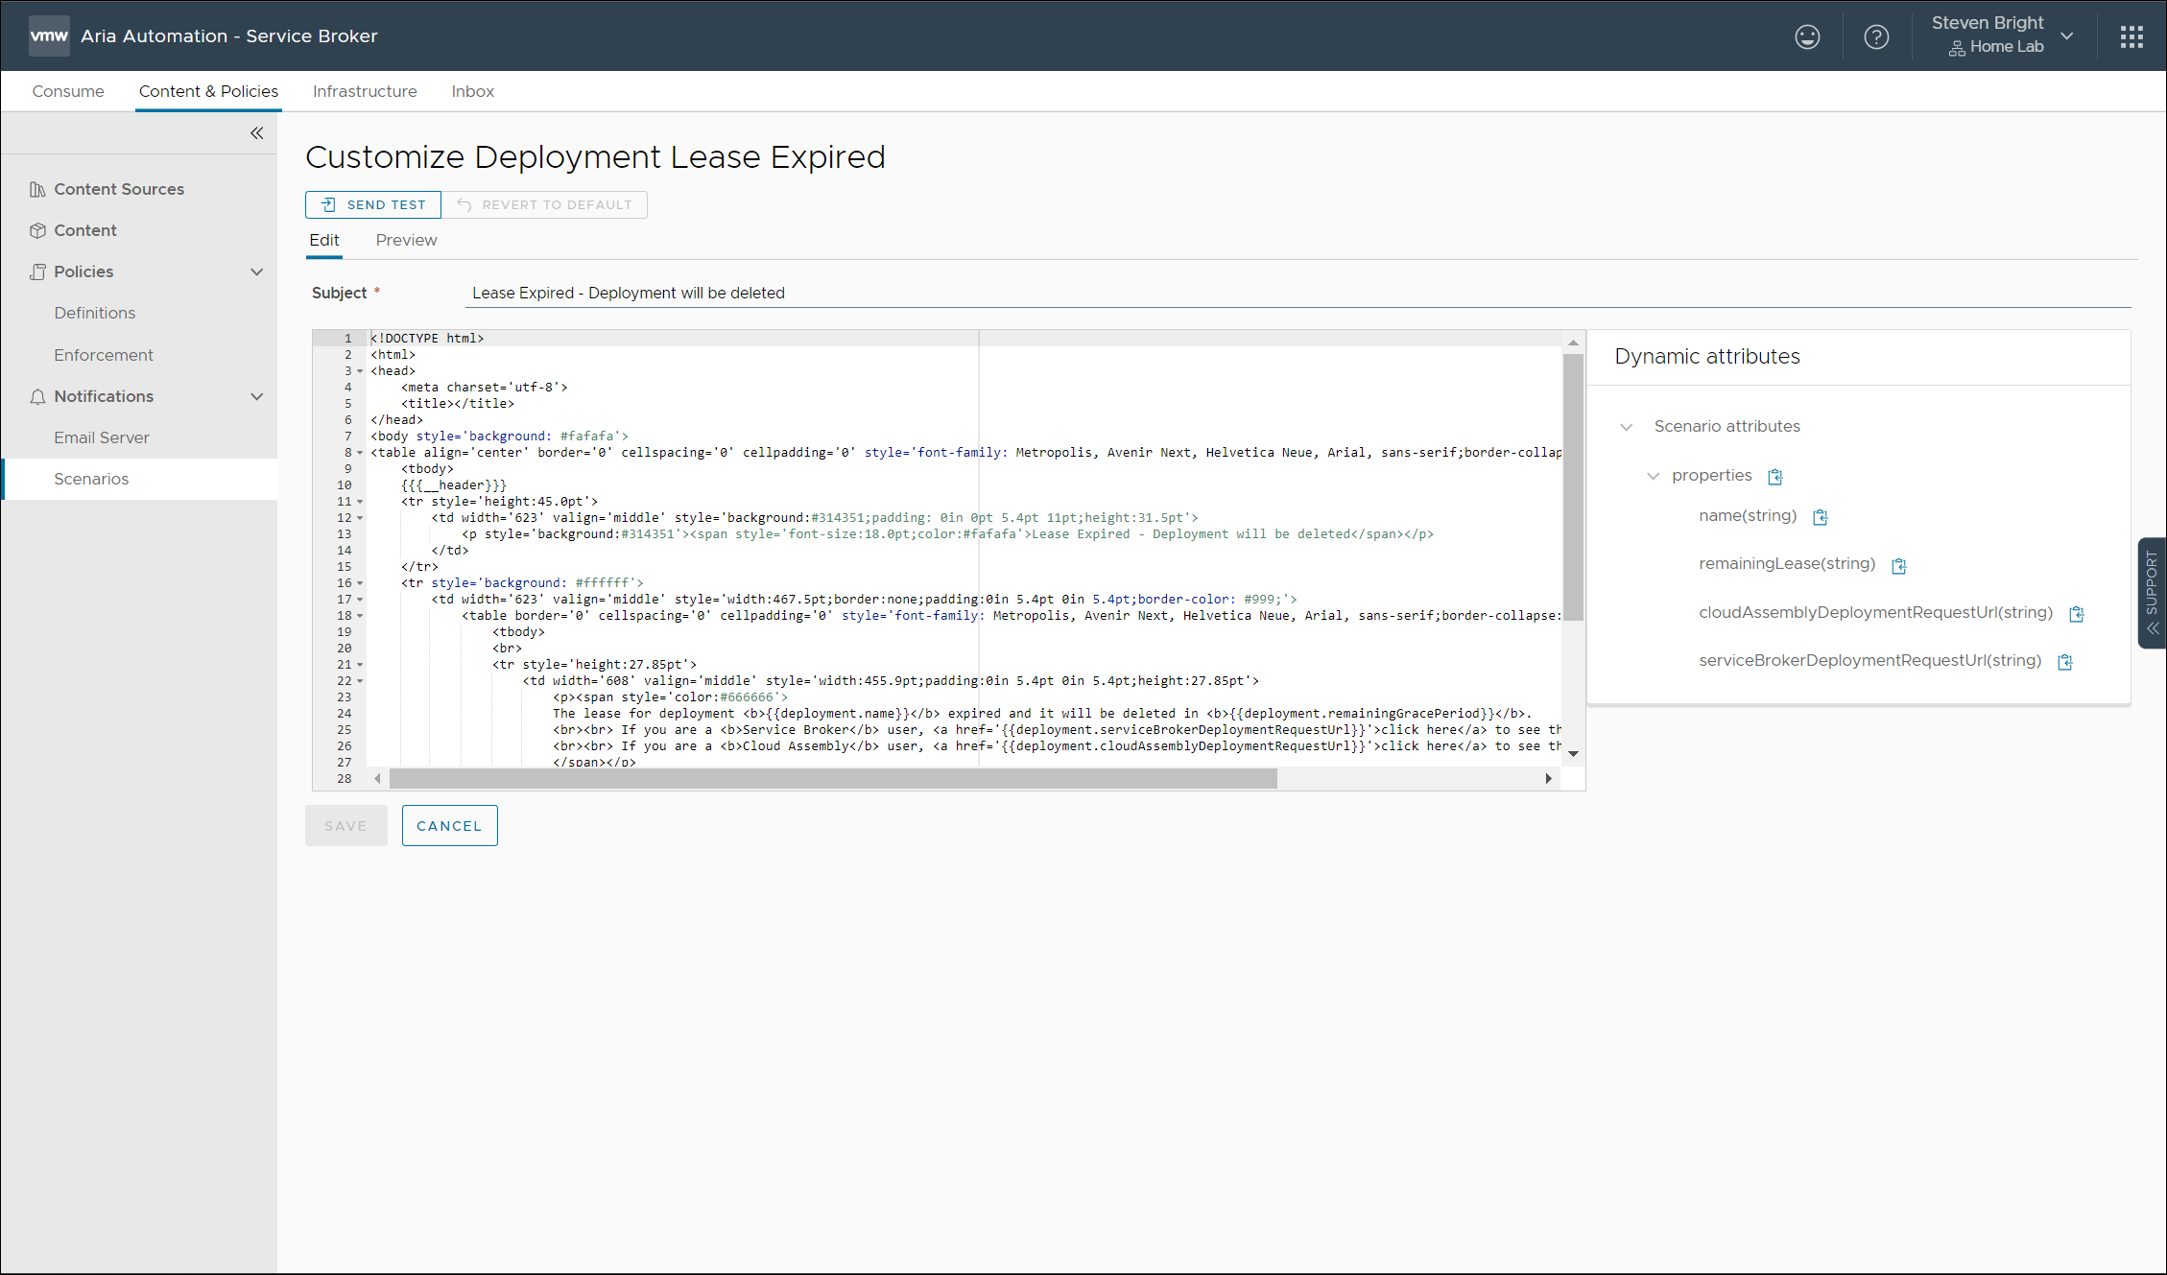Click the Send Test button

coord(373,204)
